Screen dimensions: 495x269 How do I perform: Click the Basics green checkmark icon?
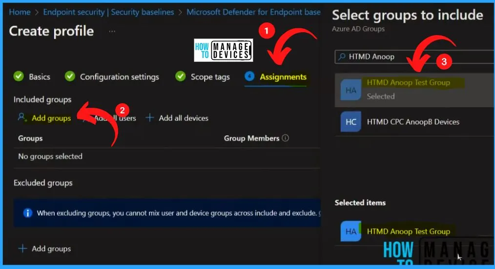tap(19, 76)
